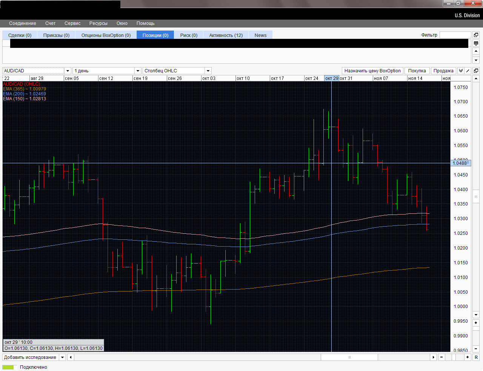483x371 pixels.
Task: Click the Продажа sell button
Action: tap(443, 71)
